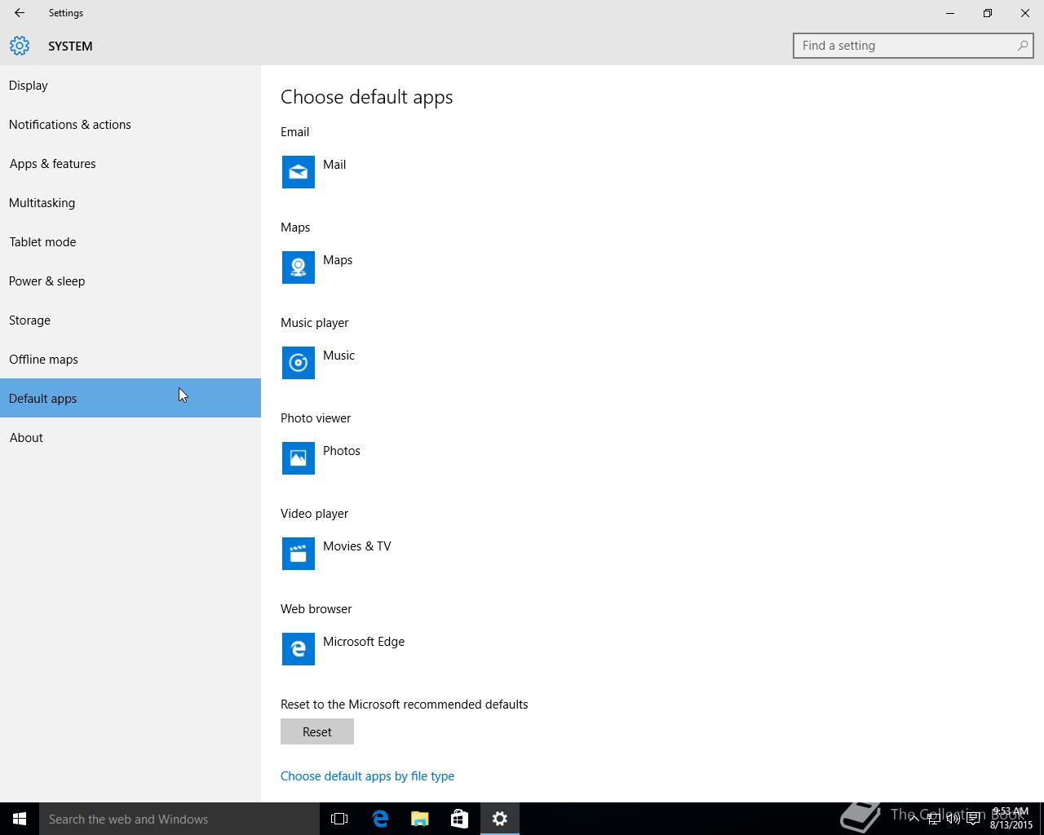Open Task View from the taskbar
The height and width of the screenshot is (835, 1044).
point(339,819)
